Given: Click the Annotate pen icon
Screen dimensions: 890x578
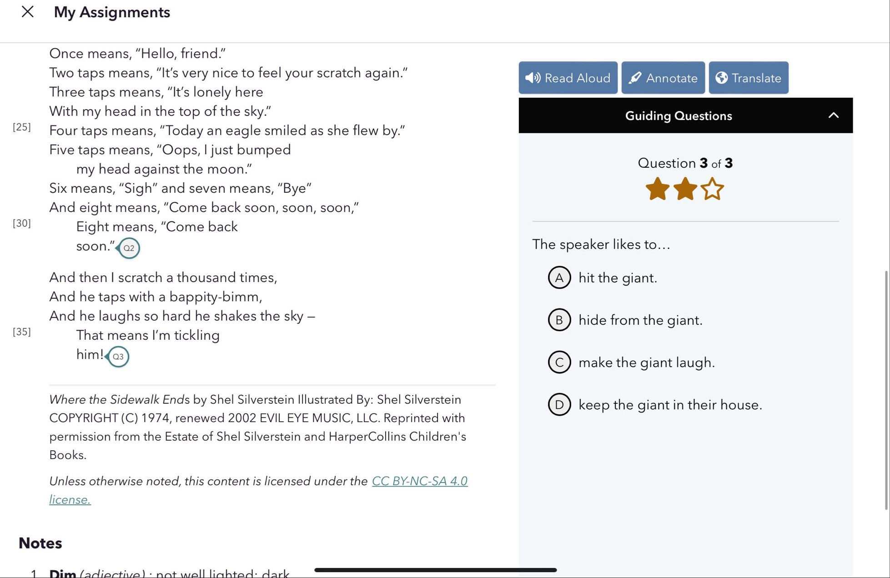Looking at the screenshot, I should pos(635,78).
